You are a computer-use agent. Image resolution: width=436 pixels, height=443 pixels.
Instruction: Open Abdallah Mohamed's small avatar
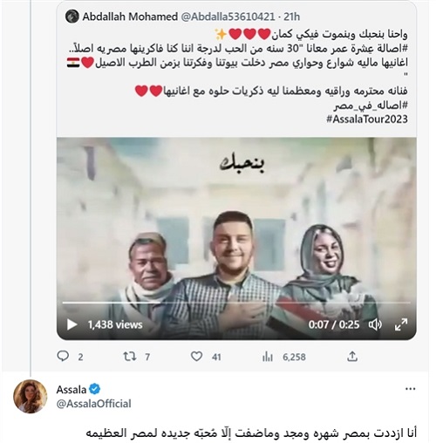pos(72,17)
